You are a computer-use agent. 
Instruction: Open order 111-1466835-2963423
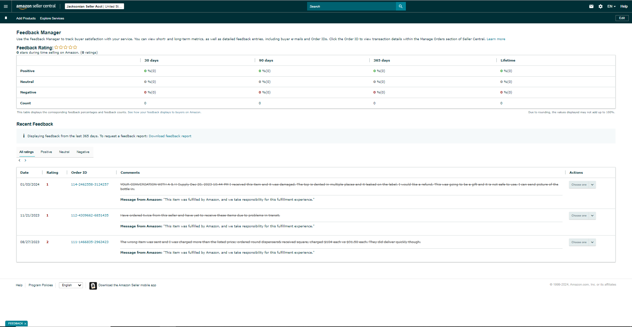[90, 242]
